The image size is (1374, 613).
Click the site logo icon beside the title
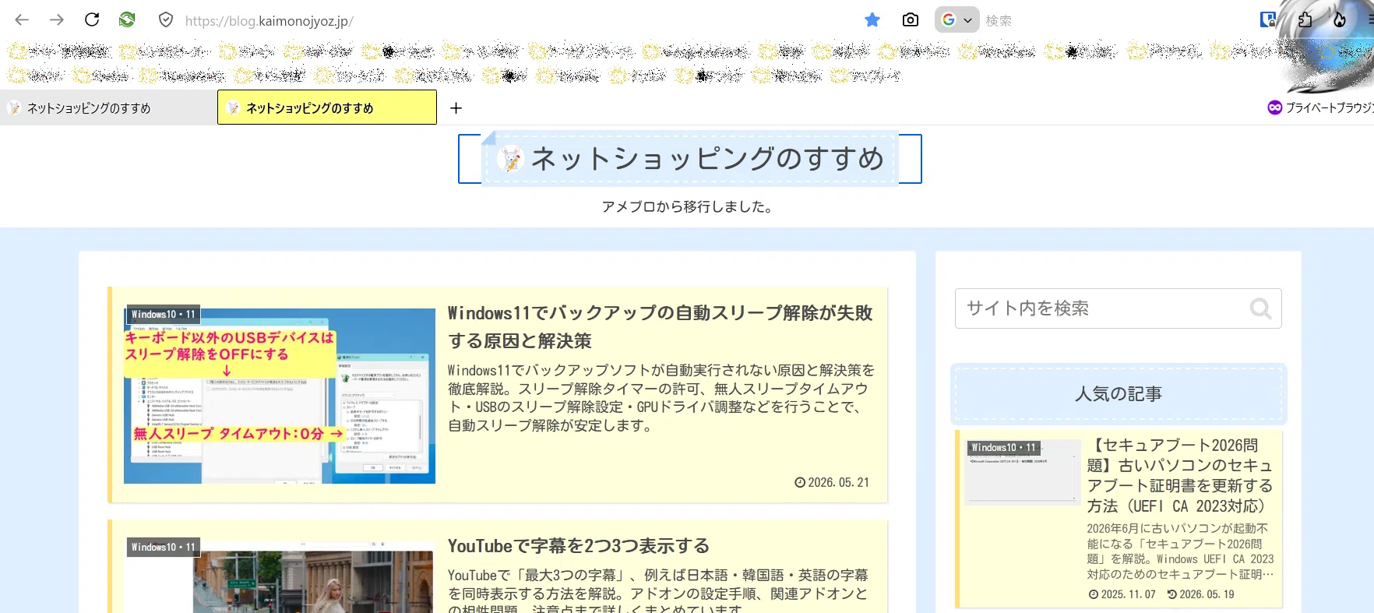coord(511,158)
